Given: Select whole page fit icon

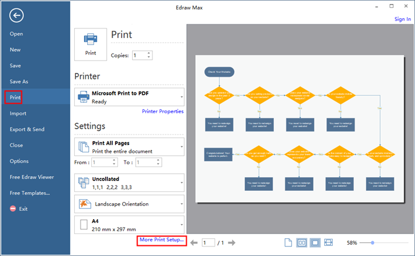Looking at the screenshot, I should coord(315,242).
